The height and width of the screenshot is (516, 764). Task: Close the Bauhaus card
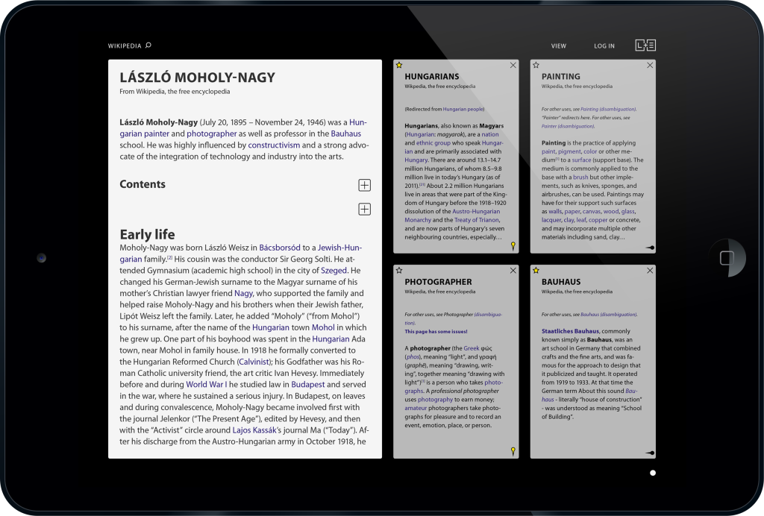(650, 271)
